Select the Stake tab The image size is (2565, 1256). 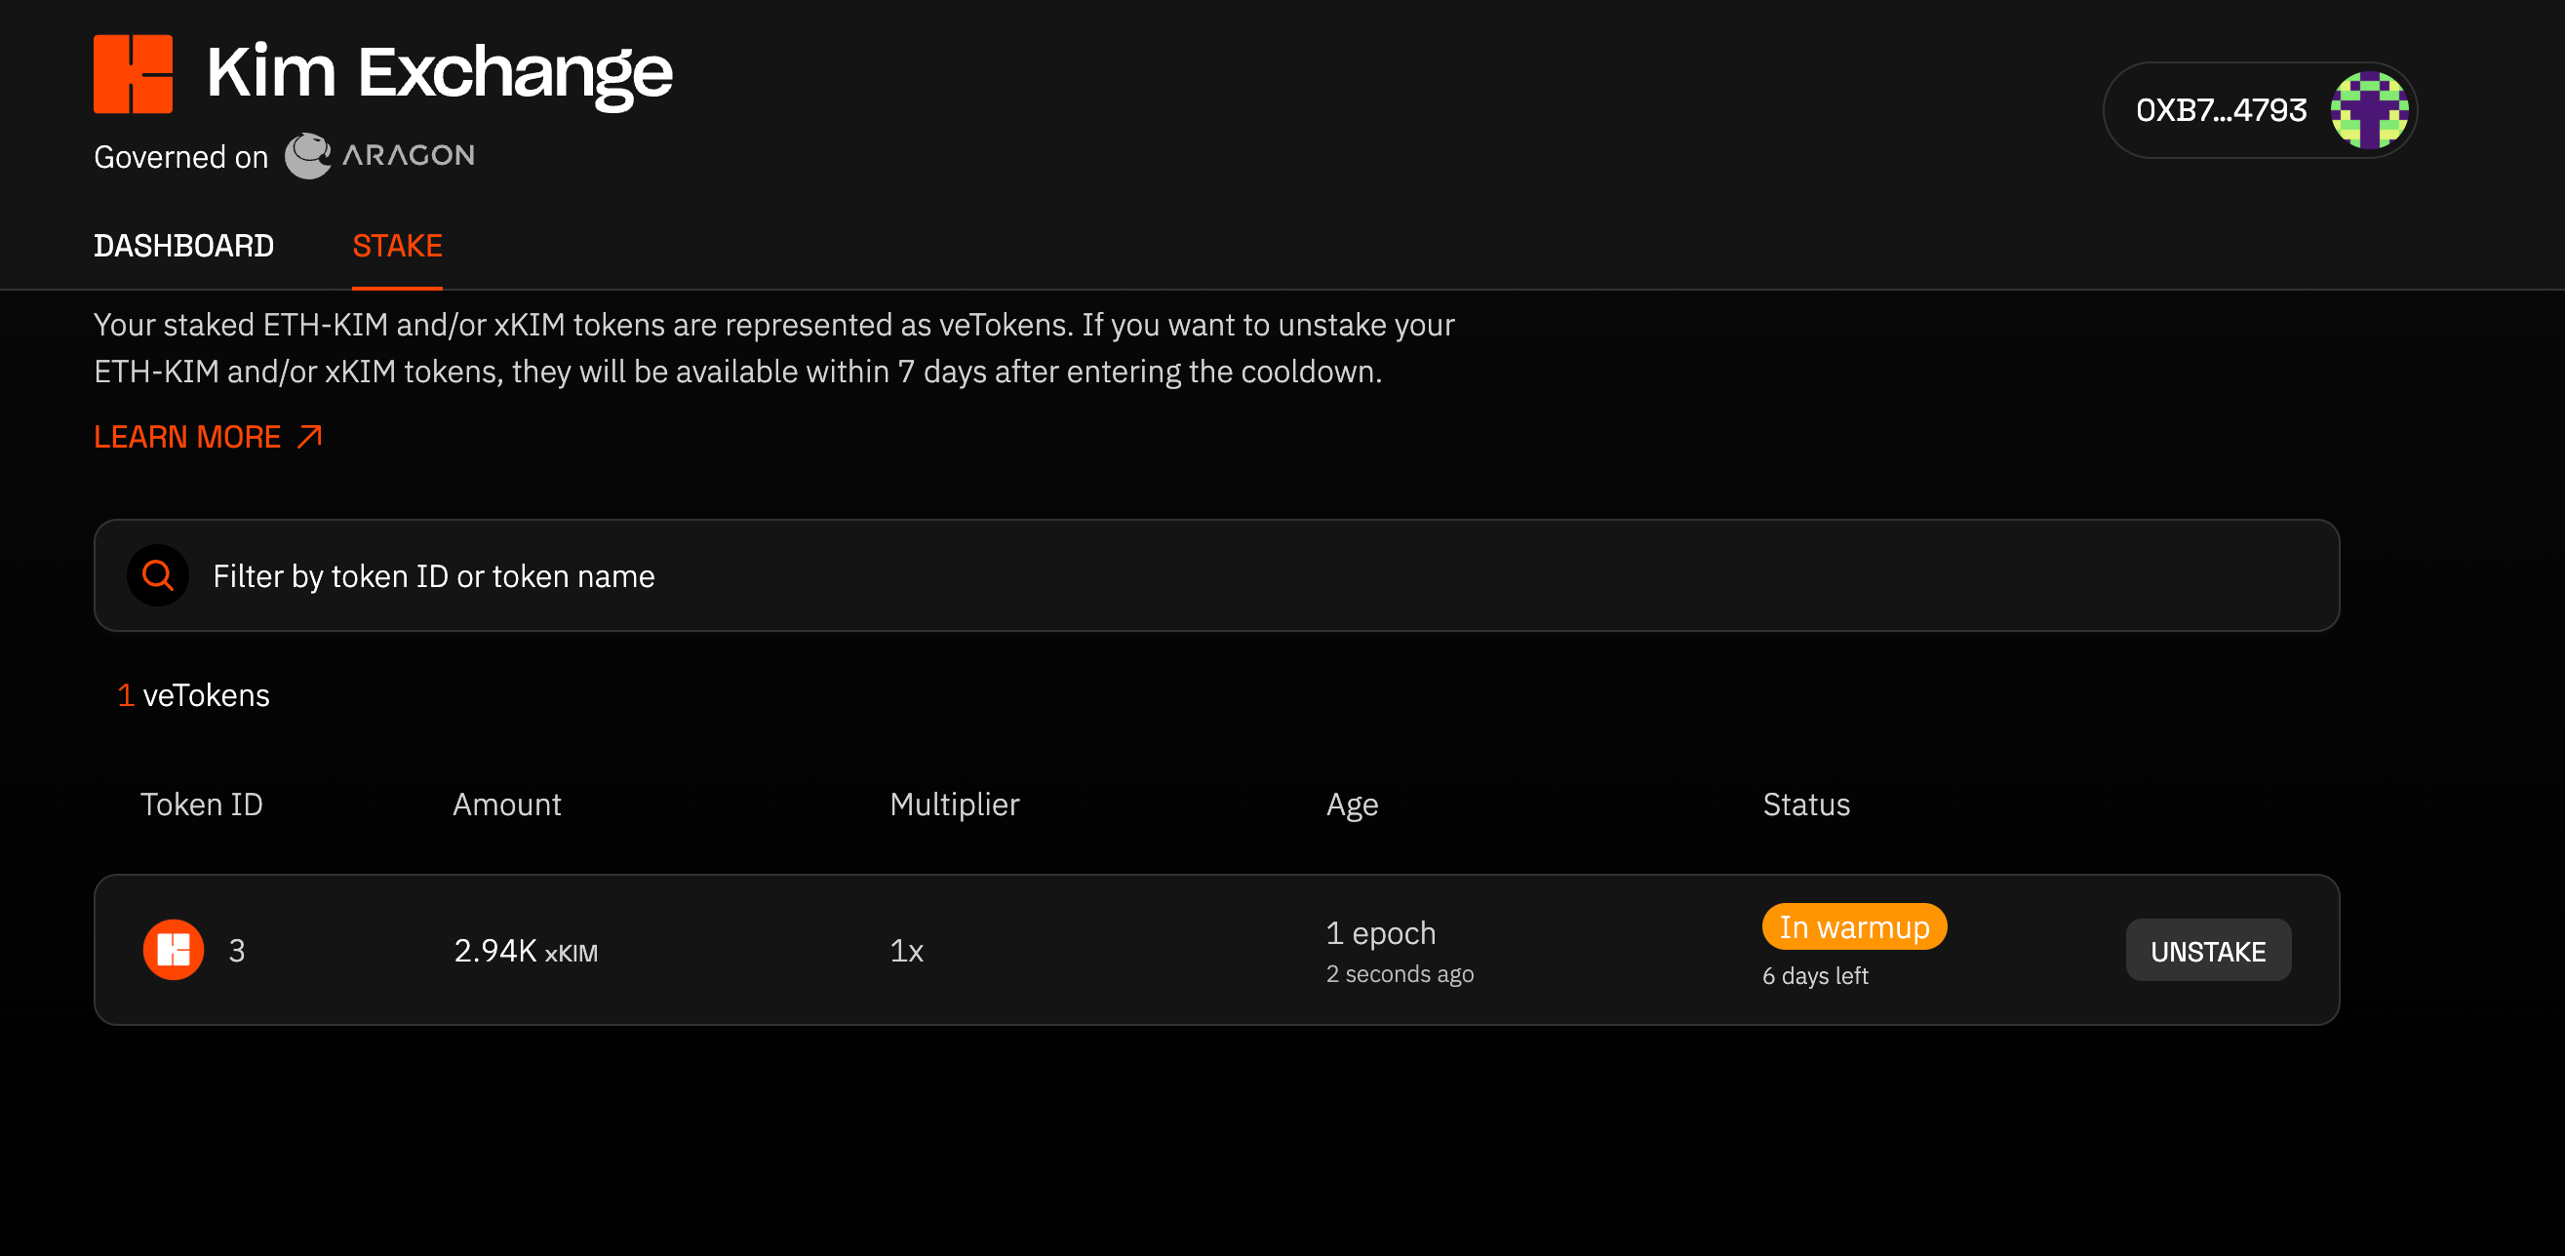point(397,246)
